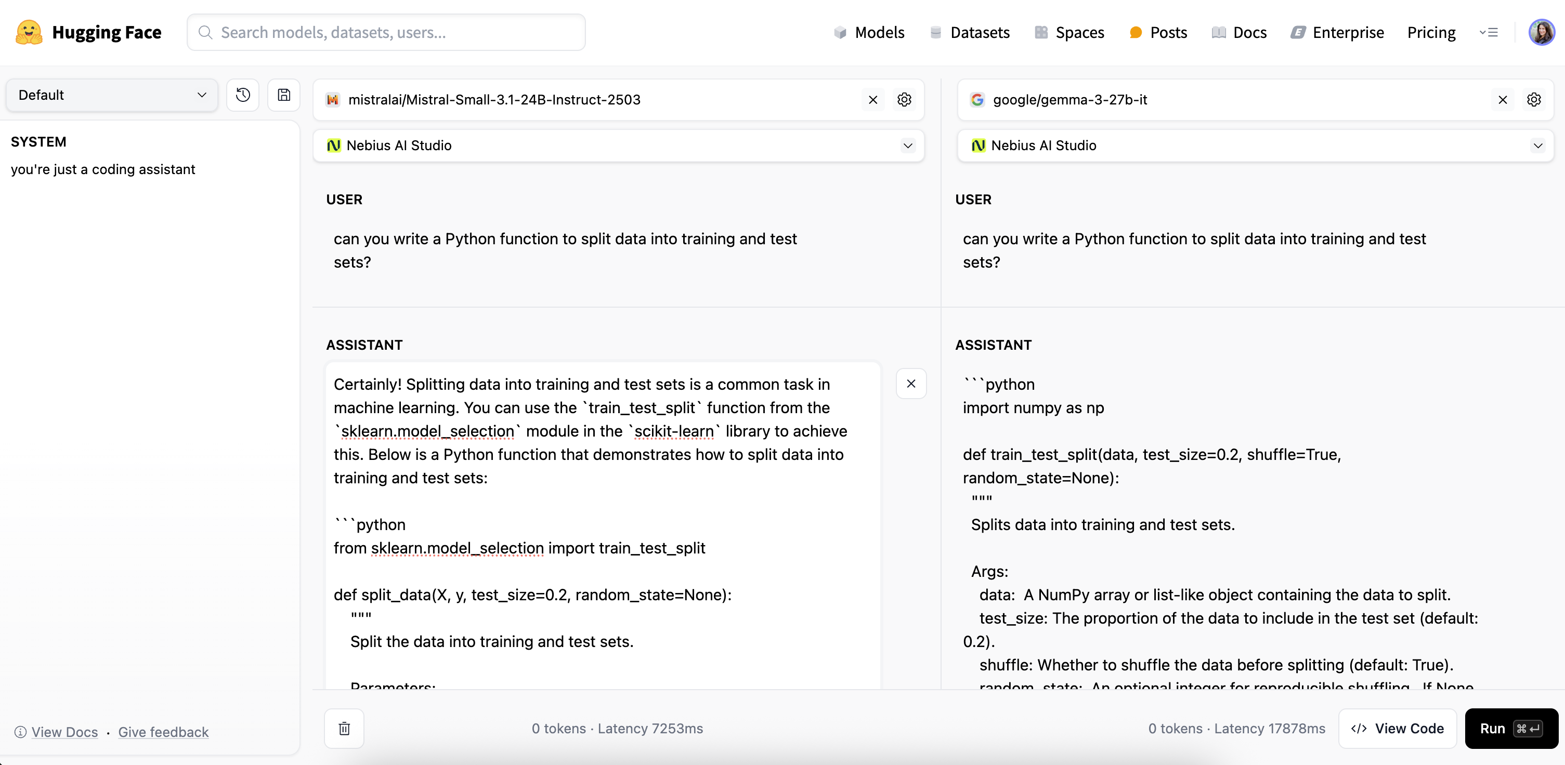1565x765 pixels.
Task: Open Mistral model settings gear
Action: pos(904,100)
